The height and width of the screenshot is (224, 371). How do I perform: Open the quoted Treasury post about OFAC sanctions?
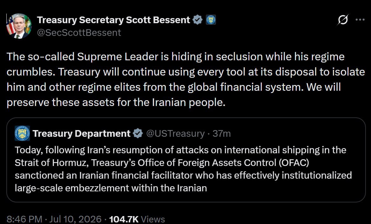tap(186, 160)
